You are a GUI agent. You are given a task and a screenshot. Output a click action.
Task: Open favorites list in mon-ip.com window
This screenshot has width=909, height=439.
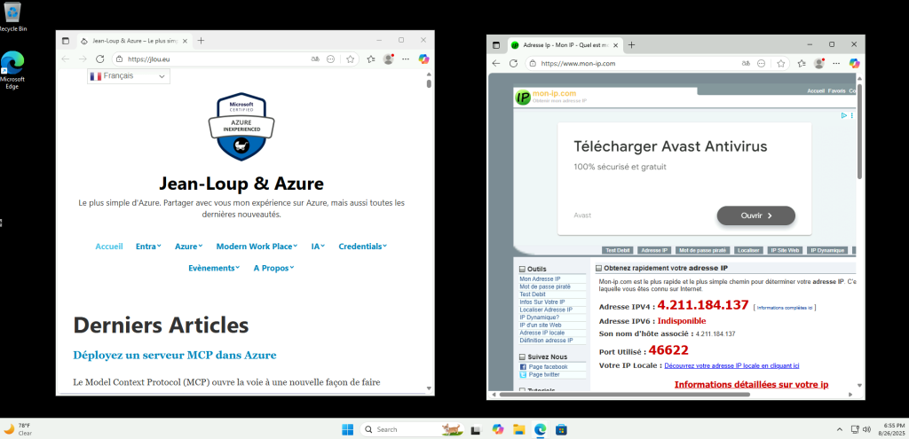[x=802, y=63]
